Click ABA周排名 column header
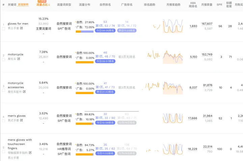Viewport: 243px width, 161px height. tap(193, 5)
